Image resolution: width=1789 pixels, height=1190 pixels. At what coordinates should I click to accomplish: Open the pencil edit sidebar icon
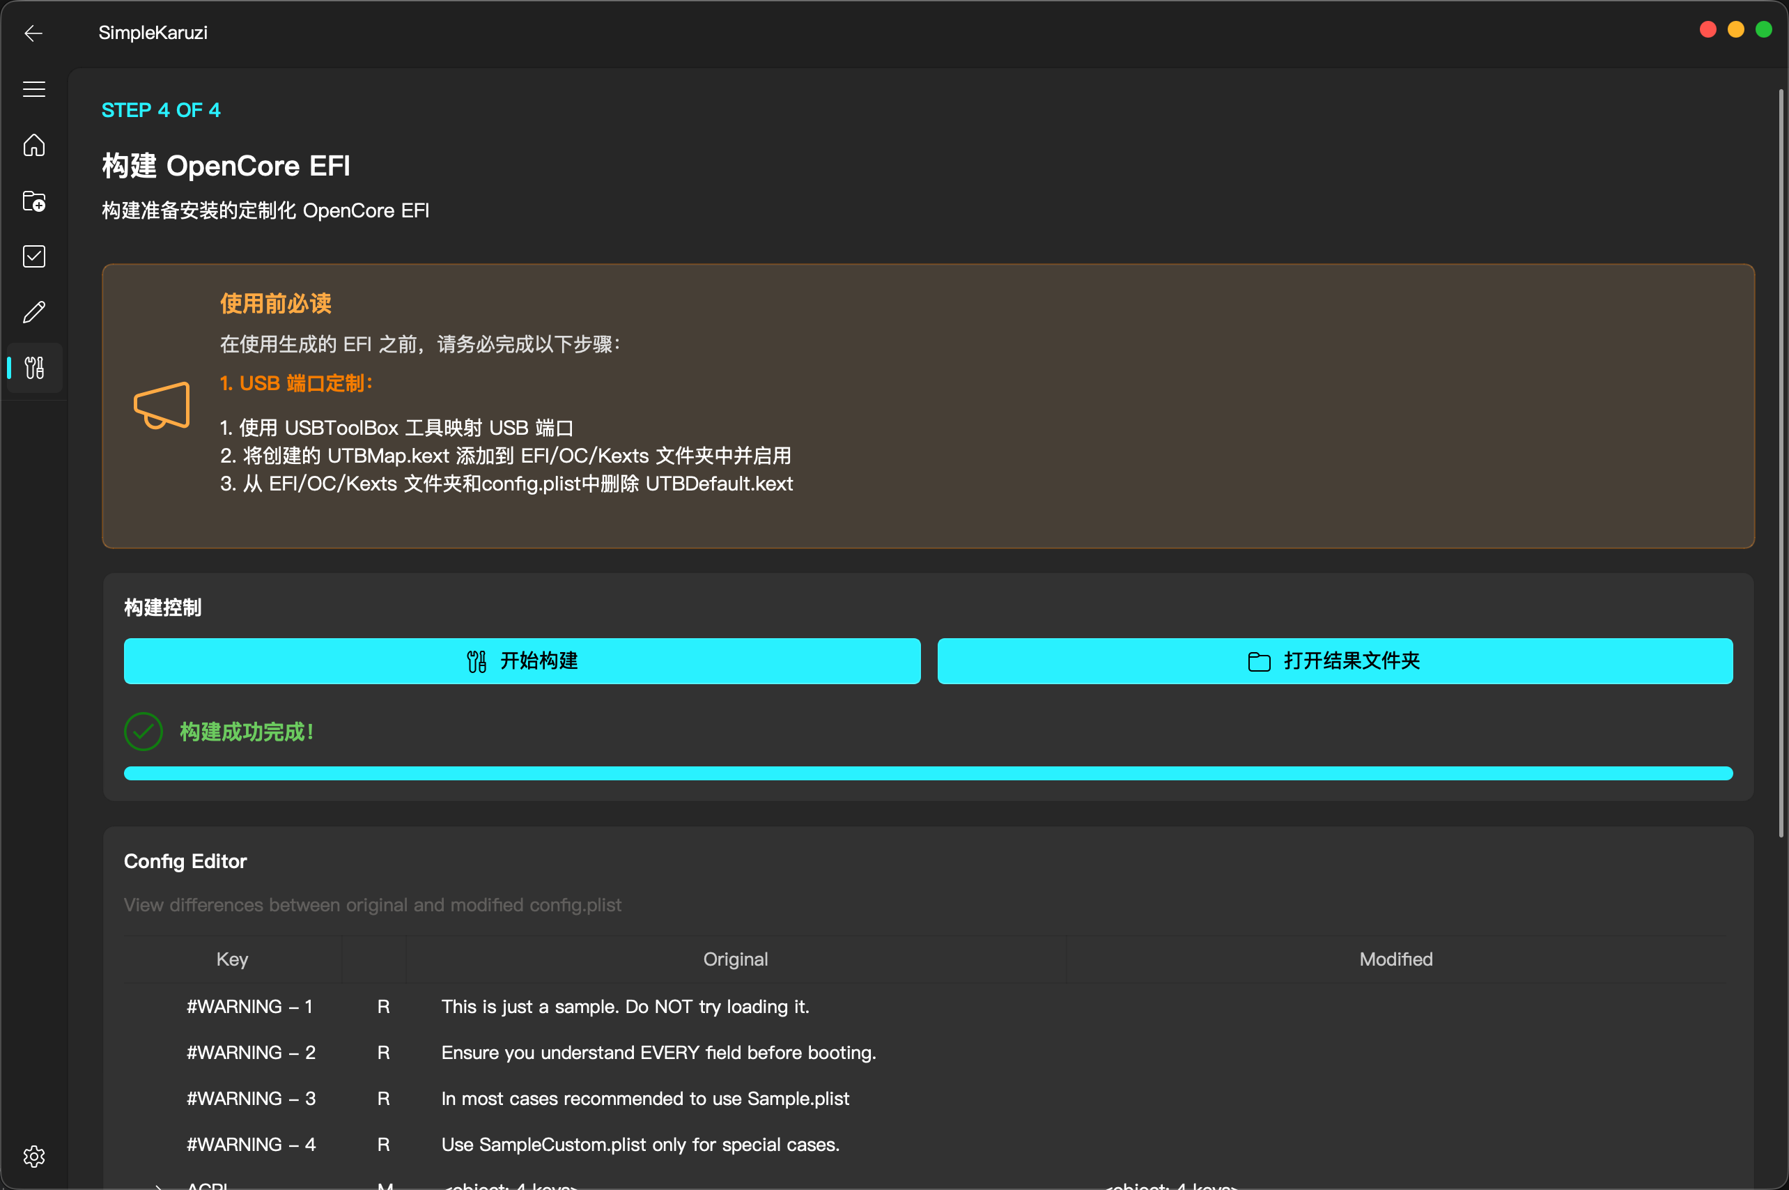click(34, 312)
